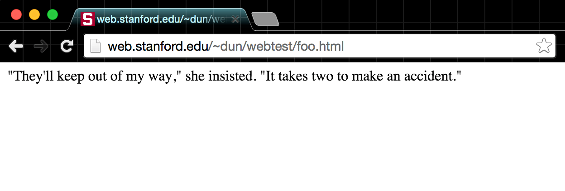Image resolution: width=565 pixels, height=191 pixels.
Task: Click the web.stanford.edu domain in the URL
Action: 158,46
